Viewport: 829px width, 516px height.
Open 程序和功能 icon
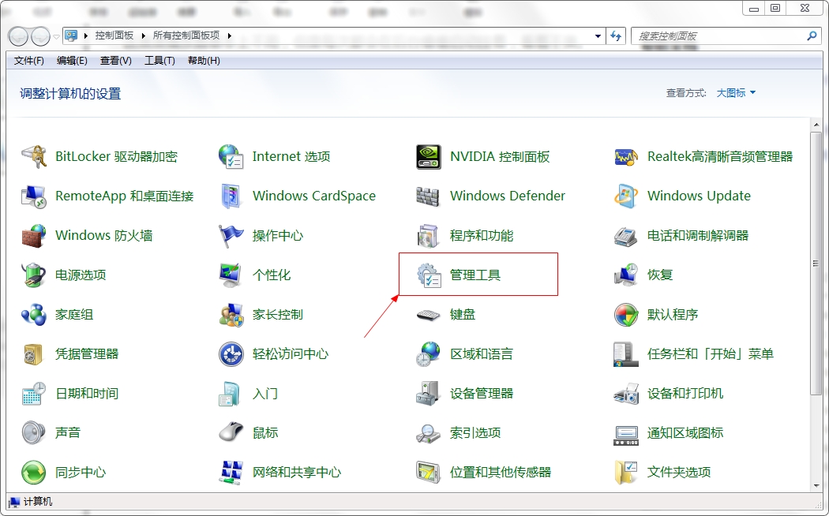(x=428, y=236)
